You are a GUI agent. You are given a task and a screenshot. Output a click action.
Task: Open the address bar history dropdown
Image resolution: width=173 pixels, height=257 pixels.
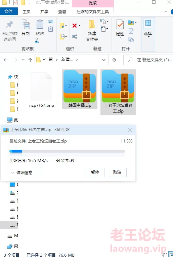coord(104,60)
